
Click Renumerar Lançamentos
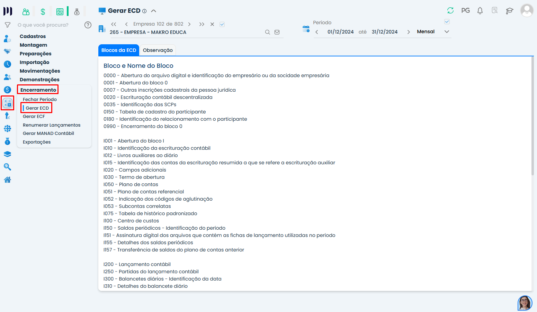coord(51,125)
